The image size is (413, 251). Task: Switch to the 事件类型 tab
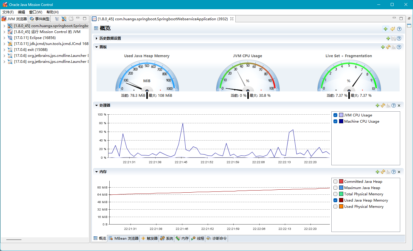[40, 19]
